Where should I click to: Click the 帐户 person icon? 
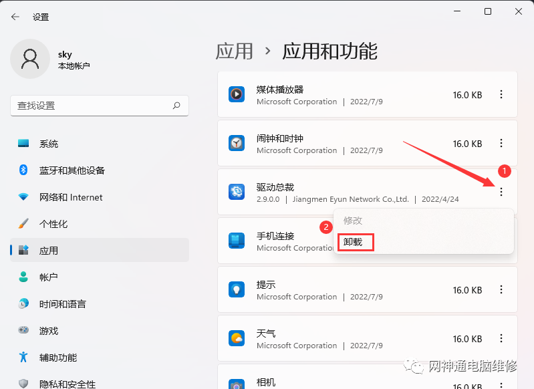click(23, 277)
